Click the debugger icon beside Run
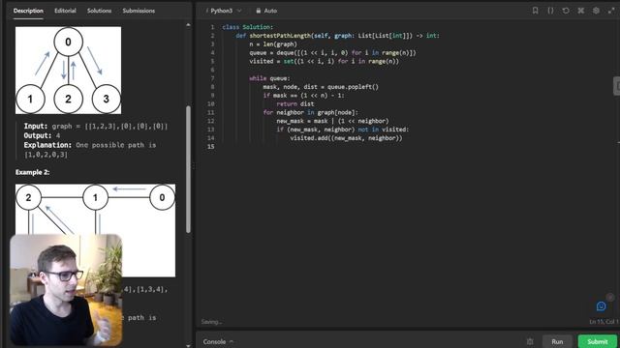This screenshot has width=620, height=348. 530,341
